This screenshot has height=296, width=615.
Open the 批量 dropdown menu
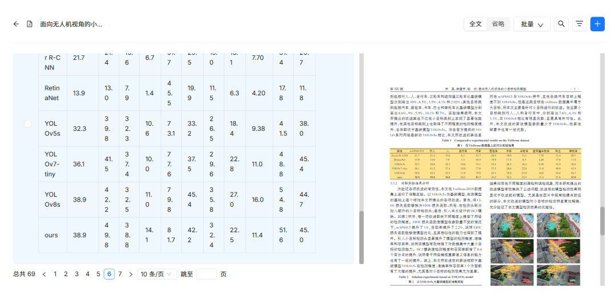pos(532,24)
